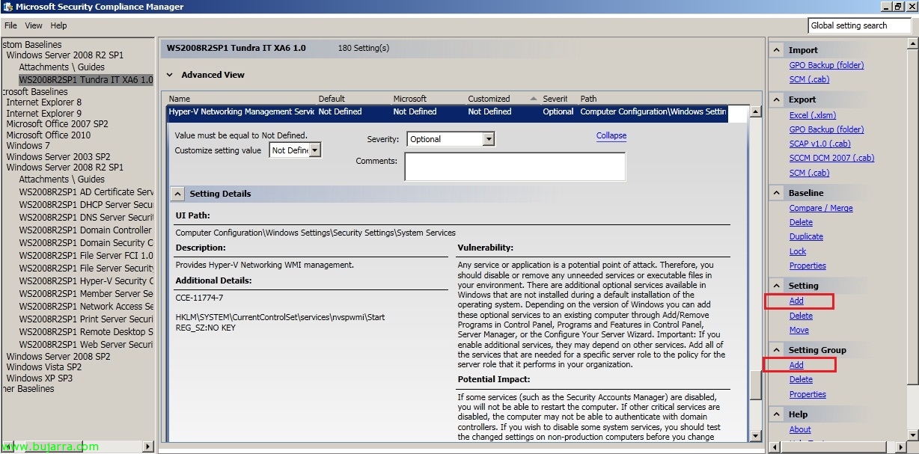
Task: Click the settings list scroll-down arrow
Action: tap(755, 435)
